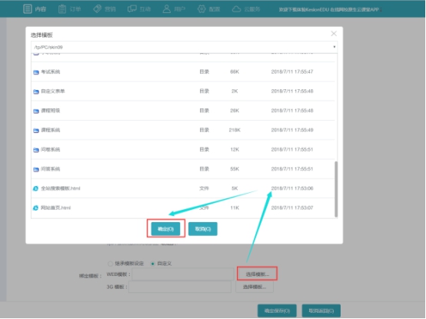426x319 pixels.
Task: Click the 11K size cell
Action: click(x=235, y=208)
